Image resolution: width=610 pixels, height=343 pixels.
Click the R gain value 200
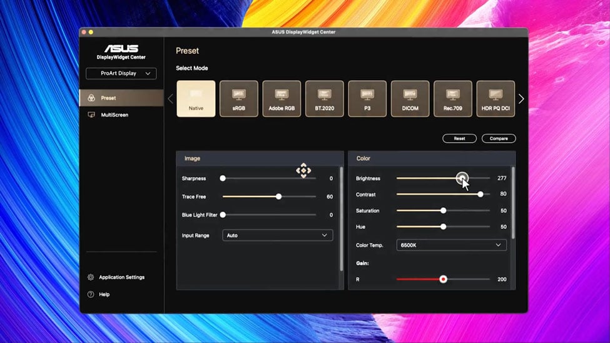(502, 279)
